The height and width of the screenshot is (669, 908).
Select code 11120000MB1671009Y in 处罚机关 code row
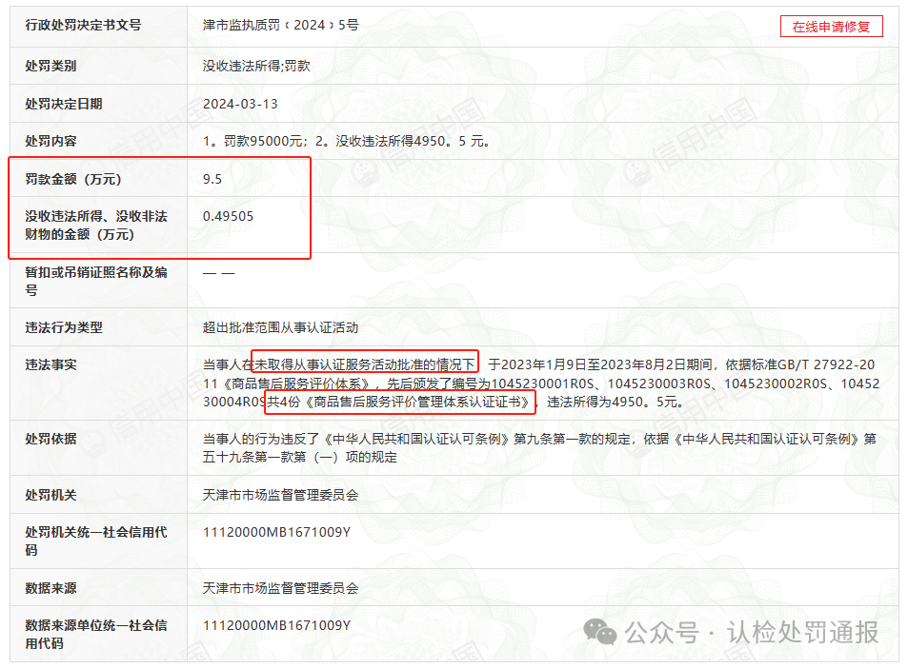click(277, 532)
